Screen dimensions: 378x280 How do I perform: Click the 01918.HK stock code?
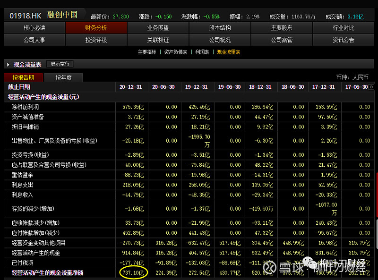tap(26, 16)
